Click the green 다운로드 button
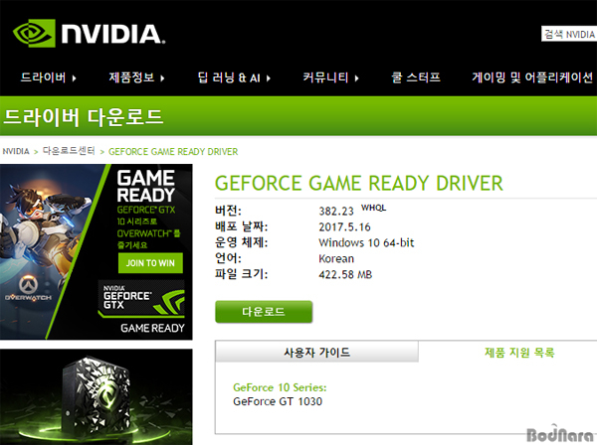Image resolution: width=597 pixels, height=445 pixels. (x=264, y=312)
